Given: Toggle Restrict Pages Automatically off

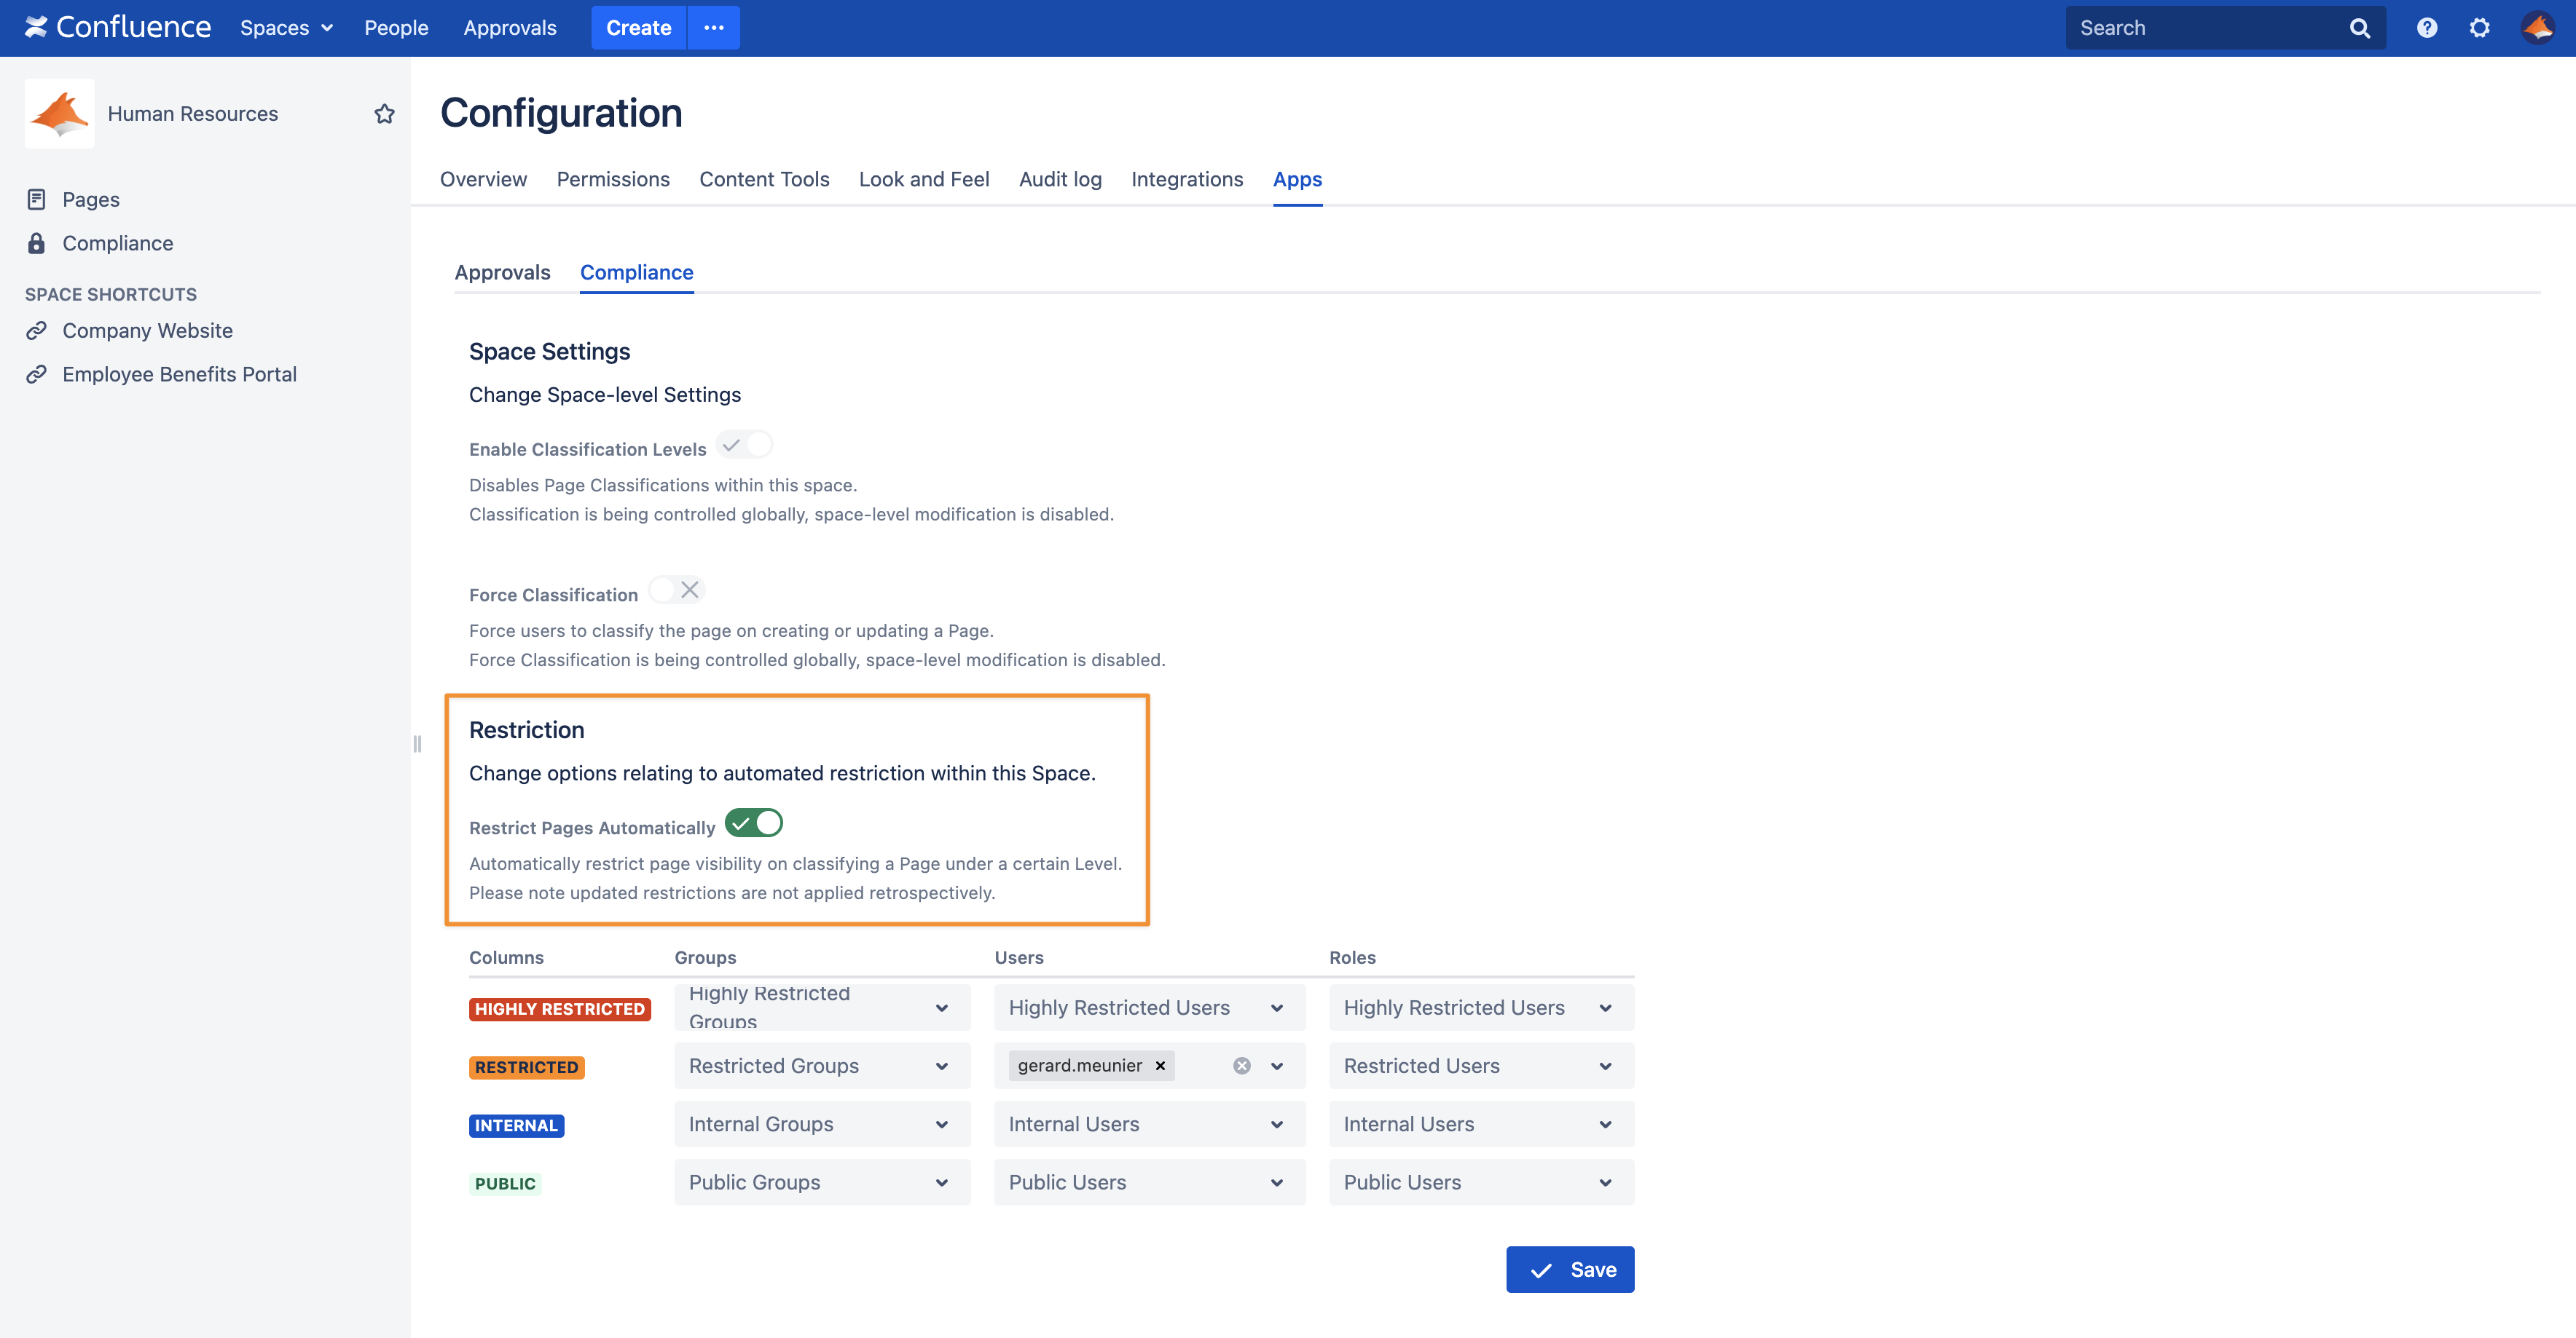Looking at the screenshot, I should coord(753,823).
